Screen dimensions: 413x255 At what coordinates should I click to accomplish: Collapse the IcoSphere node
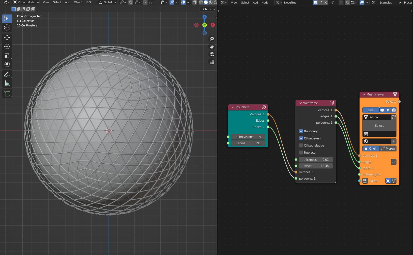point(233,107)
